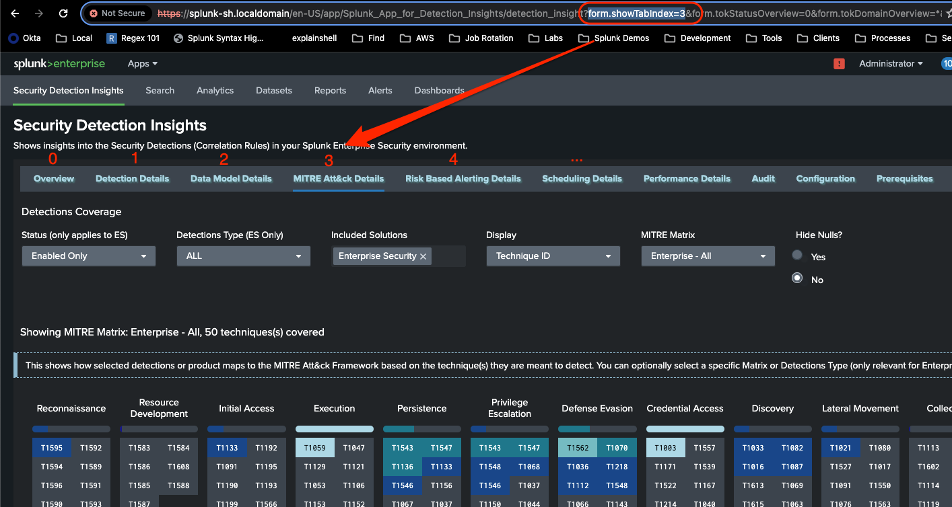Click the splunk>enterprise logo
Screen dimensions: 952x507
tap(59, 64)
